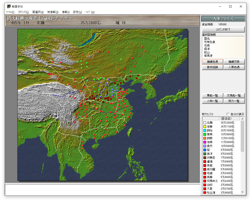This screenshot has height=200, width=251.
Task: Open the 国選択(K) menu
Action: pyautogui.click(x=38, y=12)
